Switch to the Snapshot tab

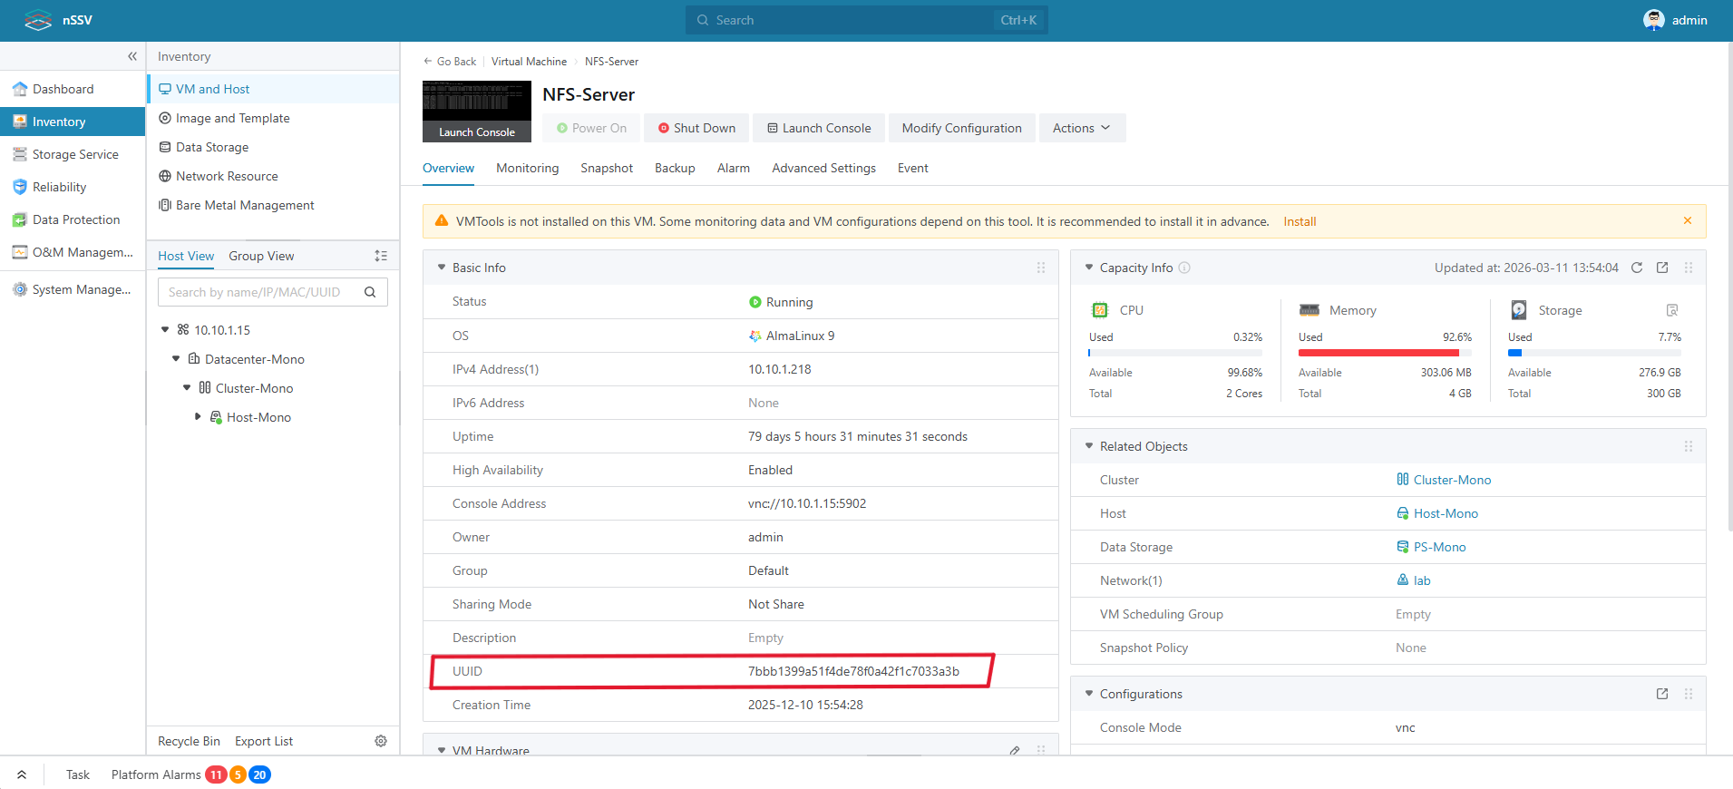(x=606, y=168)
